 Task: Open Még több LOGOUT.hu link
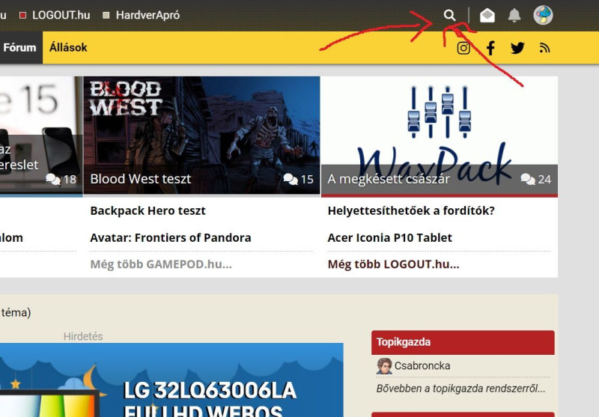click(x=394, y=264)
